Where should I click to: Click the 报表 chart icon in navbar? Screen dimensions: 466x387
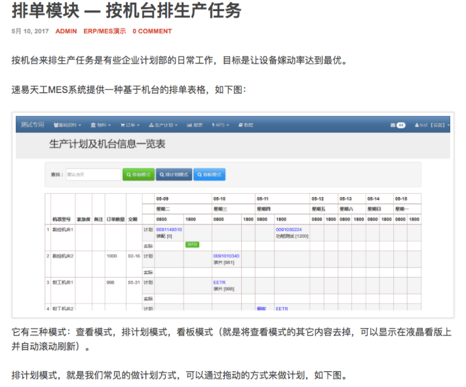(x=189, y=125)
